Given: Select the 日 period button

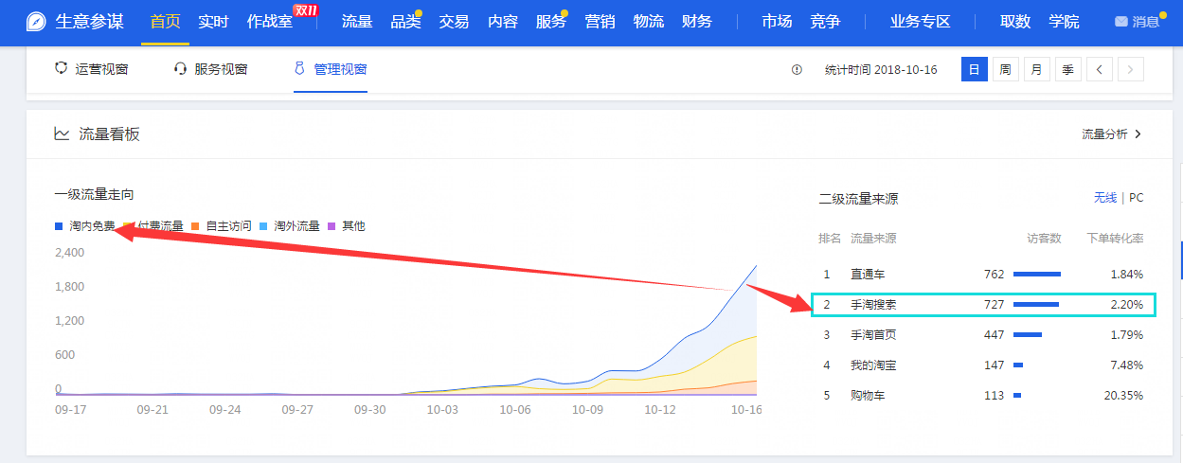Looking at the screenshot, I should (974, 69).
